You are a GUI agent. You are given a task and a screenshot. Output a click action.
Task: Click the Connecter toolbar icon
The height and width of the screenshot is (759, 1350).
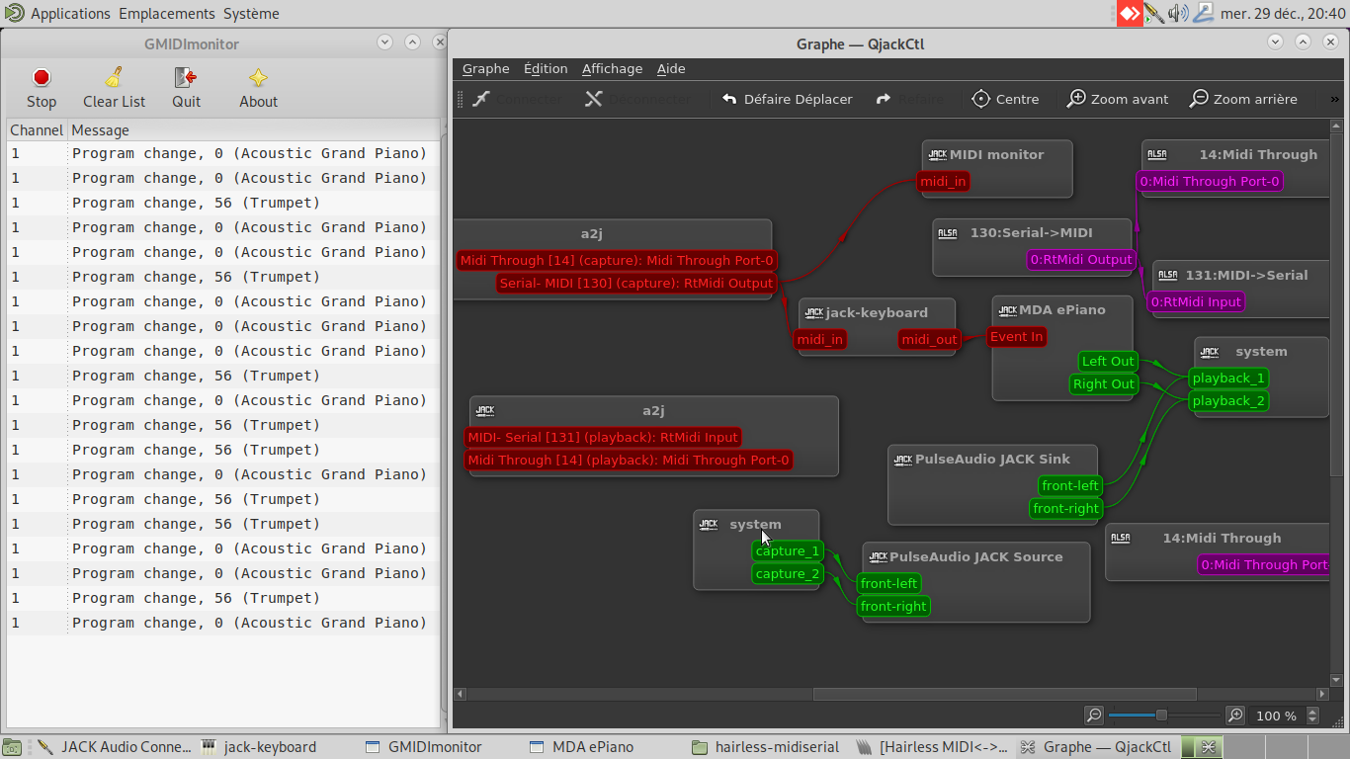click(x=481, y=99)
